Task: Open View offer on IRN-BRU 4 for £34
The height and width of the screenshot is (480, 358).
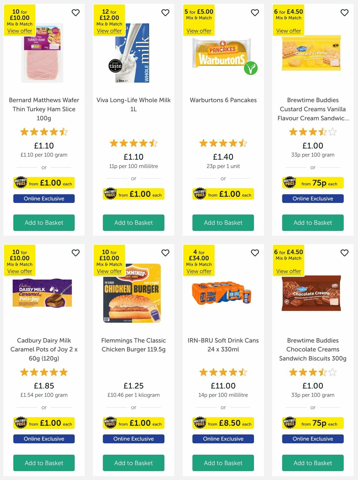Action: [199, 271]
